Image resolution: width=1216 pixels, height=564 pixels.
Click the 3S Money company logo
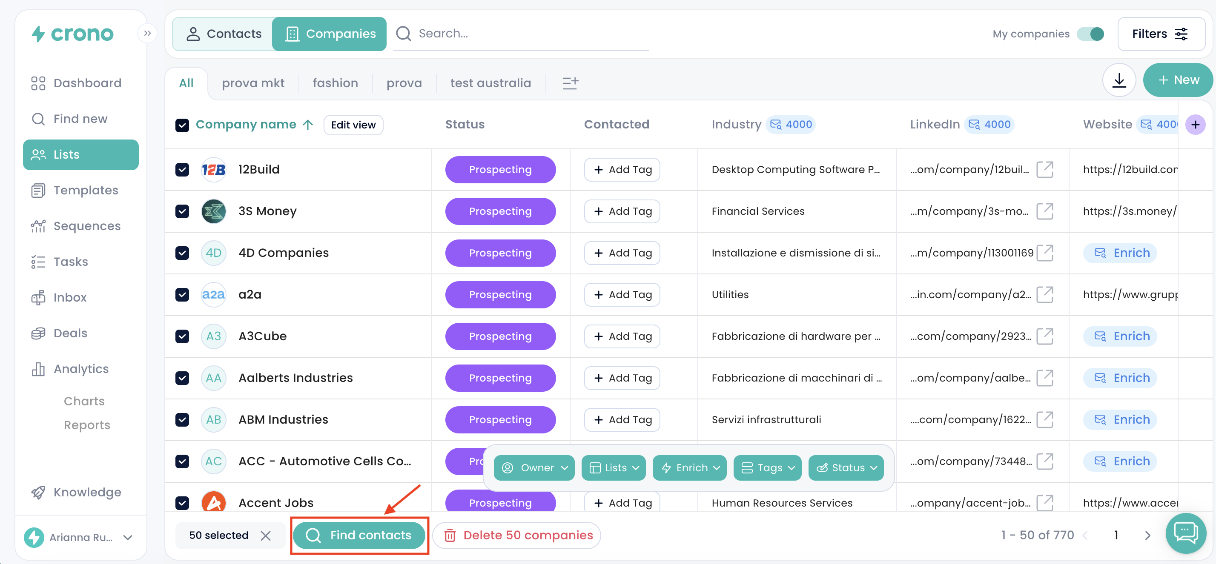(x=213, y=211)
